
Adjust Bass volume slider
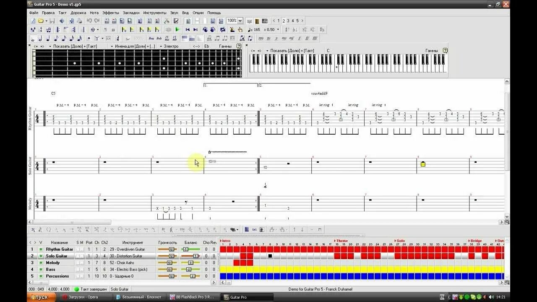coord(168,269)
